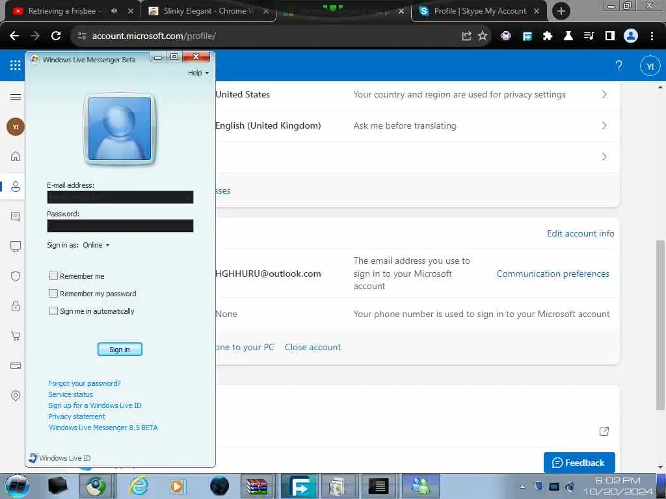Open the Feedback button
666x499 pixels.
pos(579,463)
